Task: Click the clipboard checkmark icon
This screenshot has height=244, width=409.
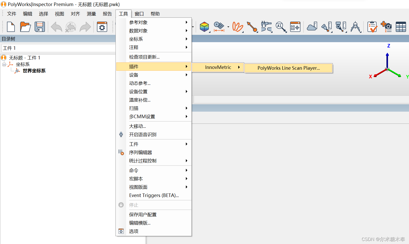Action: pyautogui.click(x=372, y=27)
